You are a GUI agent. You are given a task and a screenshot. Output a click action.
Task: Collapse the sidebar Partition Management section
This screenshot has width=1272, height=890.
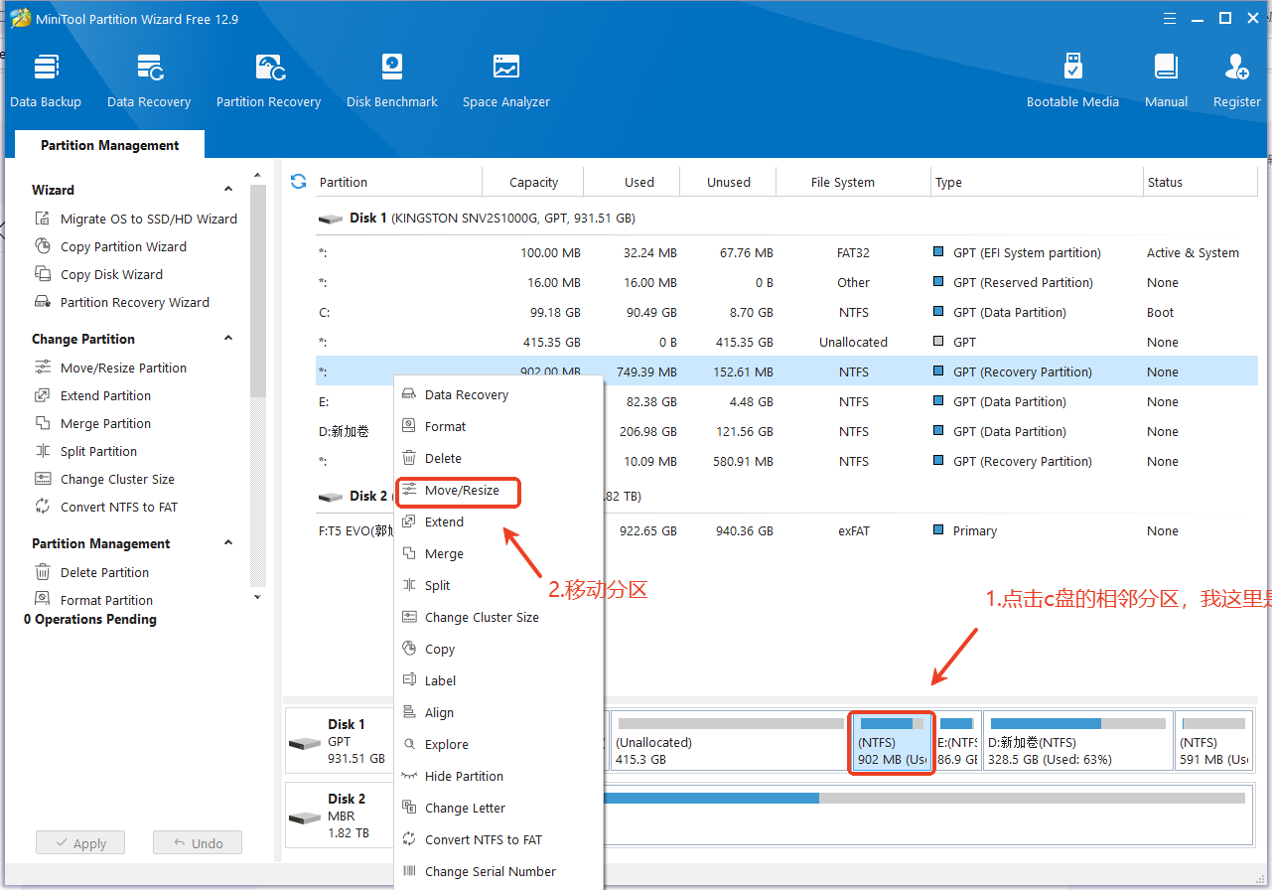pos(228,542)
